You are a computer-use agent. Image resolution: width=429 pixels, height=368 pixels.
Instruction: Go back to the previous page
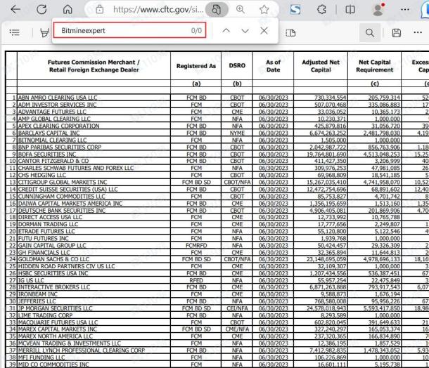[15, 10]
